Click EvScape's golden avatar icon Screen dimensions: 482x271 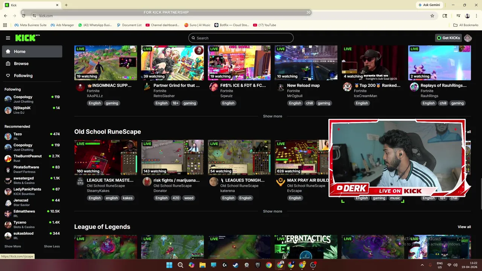[x=281, y=182]
